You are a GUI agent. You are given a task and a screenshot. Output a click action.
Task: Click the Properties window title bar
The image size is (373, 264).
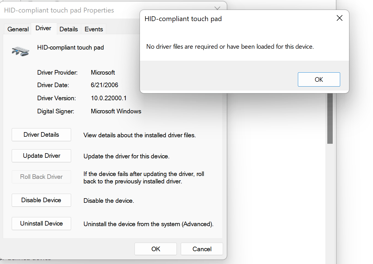pos(59,10)
